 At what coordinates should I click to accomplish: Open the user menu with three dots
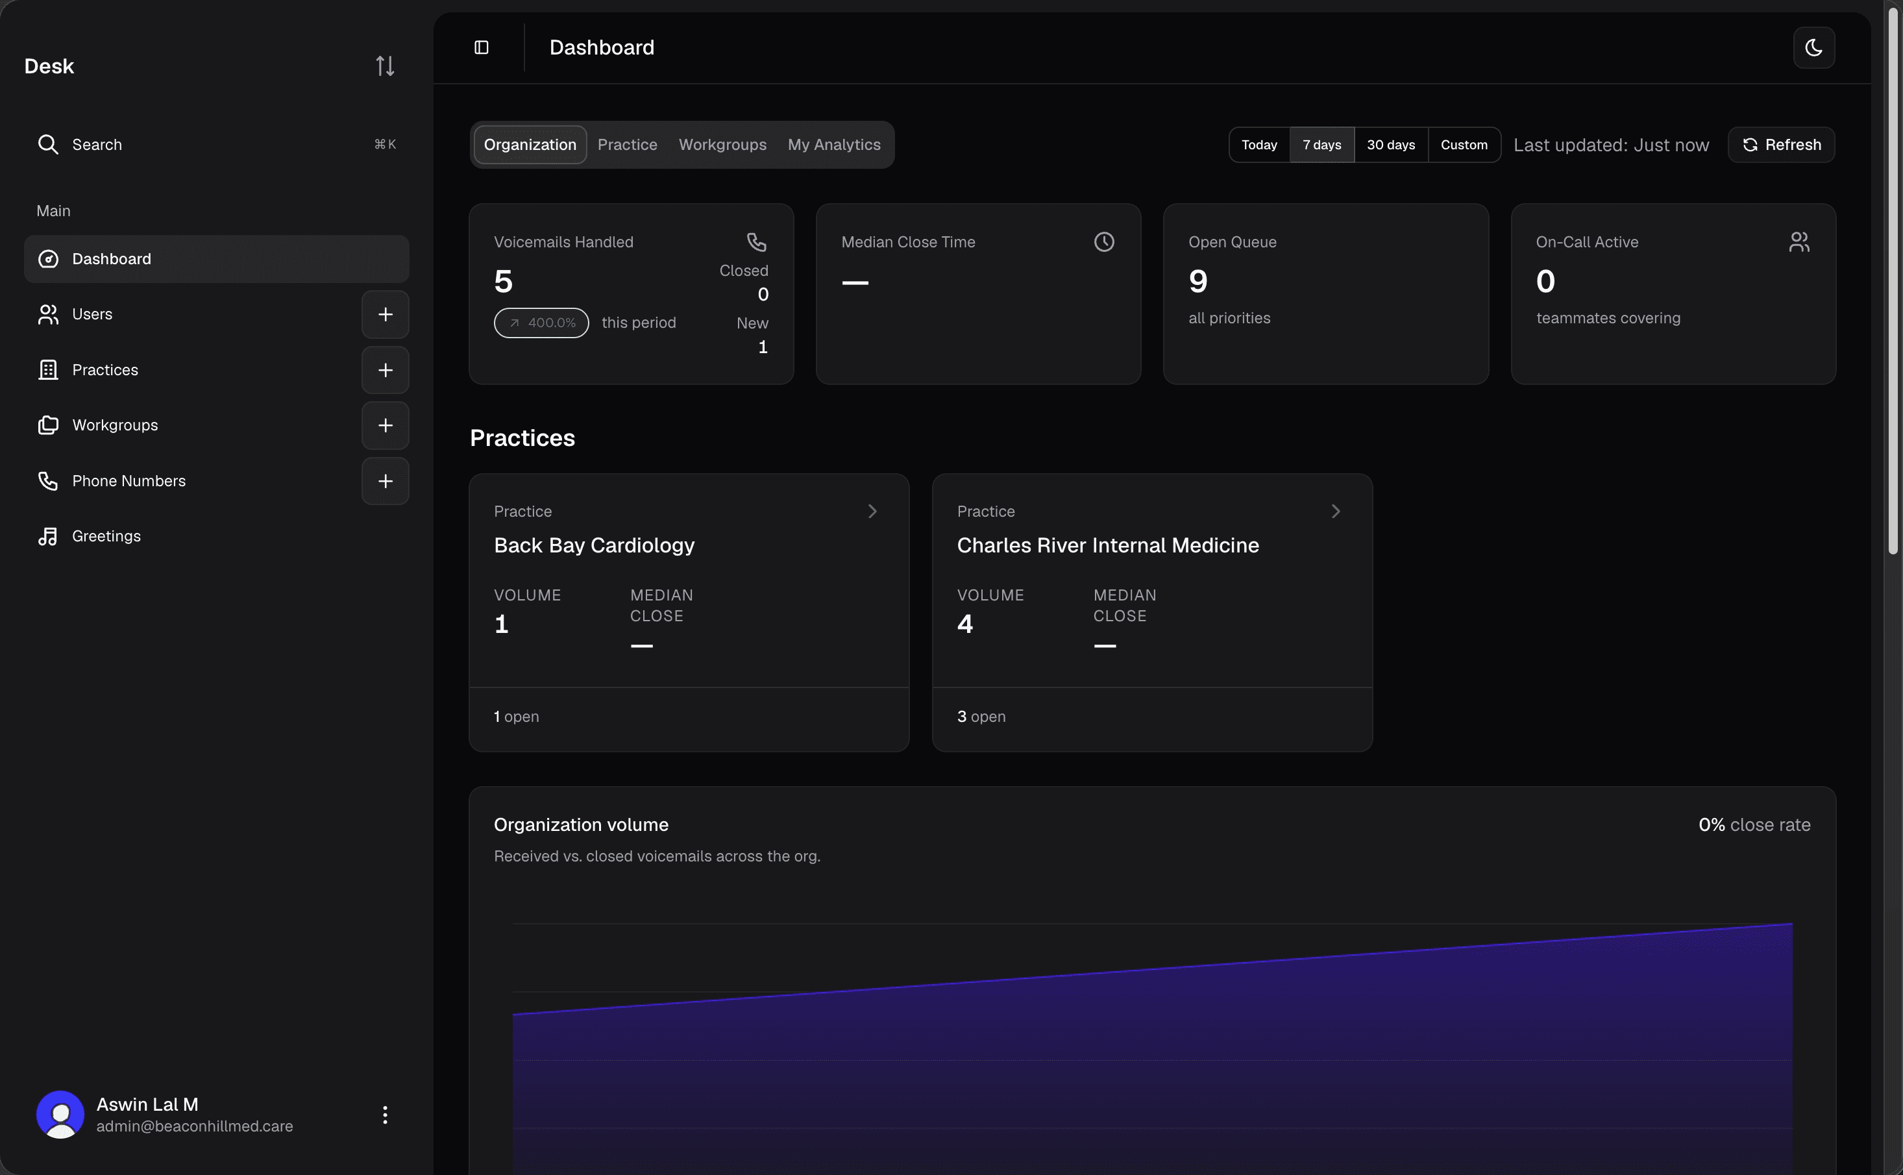pyautogui.click(x=384, y=1115)
